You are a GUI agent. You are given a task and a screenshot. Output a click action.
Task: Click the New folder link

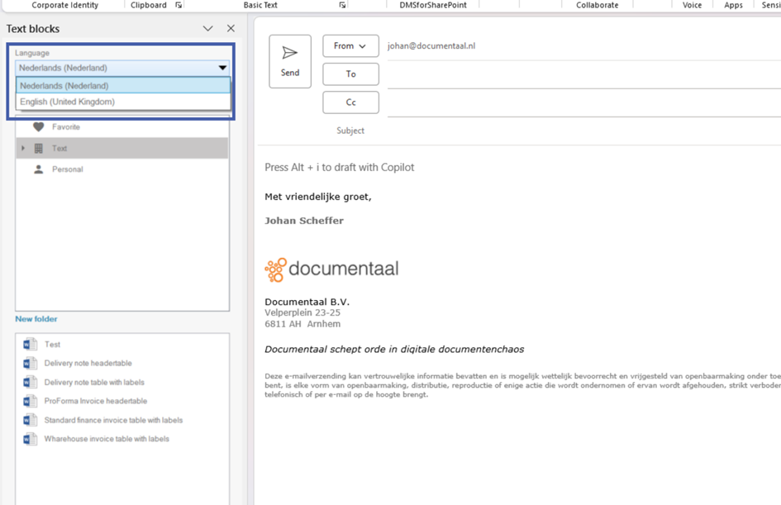point(36,319)
